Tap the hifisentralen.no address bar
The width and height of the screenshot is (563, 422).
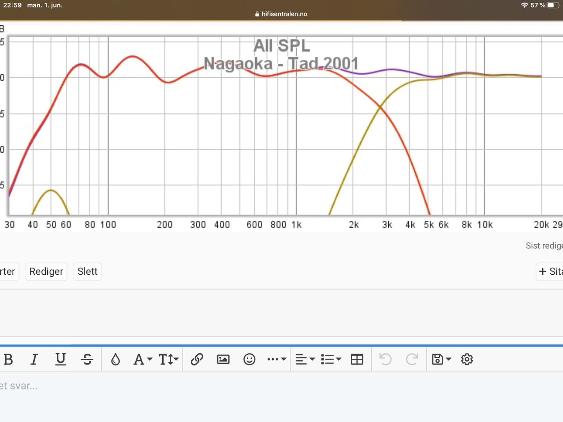pyautogui.click(x=281, y=14)
